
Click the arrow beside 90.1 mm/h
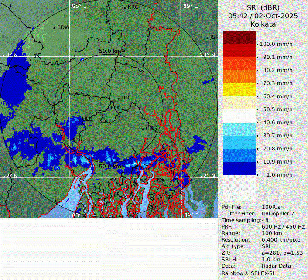point(257,57)
